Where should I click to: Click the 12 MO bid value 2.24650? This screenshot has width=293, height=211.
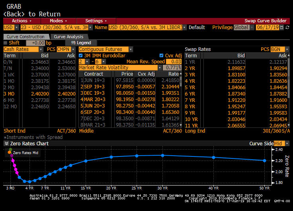40,107
